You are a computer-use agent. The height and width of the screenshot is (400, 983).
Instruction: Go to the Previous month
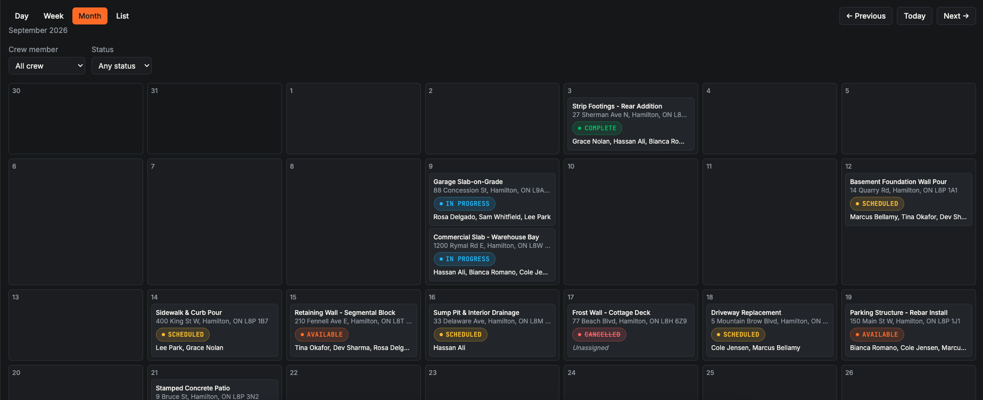point(866,16)
